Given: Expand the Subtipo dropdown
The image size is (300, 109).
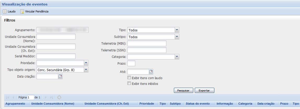Looking at the screenshot, I should 177,37.
